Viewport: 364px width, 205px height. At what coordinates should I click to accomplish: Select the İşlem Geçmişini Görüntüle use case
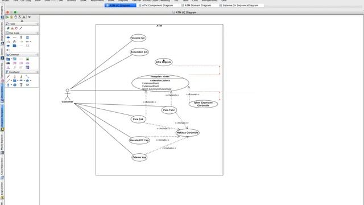click(x=204, y=104)
